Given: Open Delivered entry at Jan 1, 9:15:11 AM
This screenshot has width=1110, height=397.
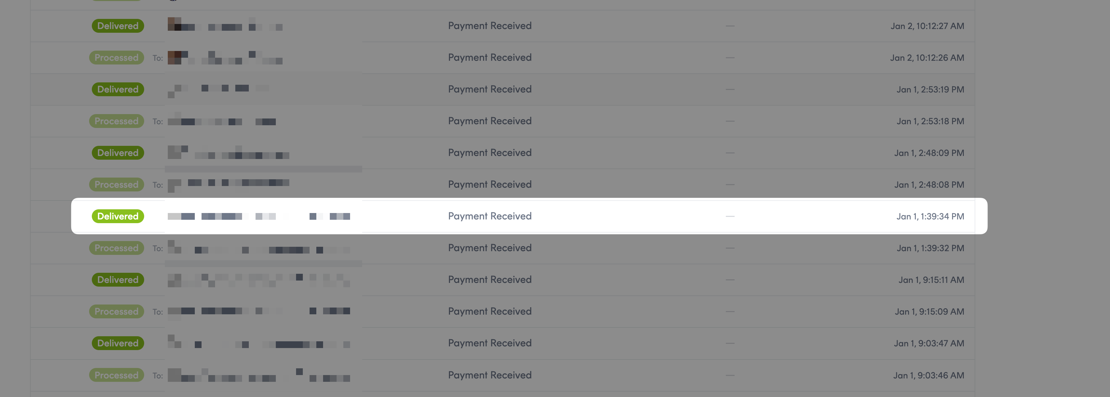Looking at the screenshot, I should pos(502,280).
